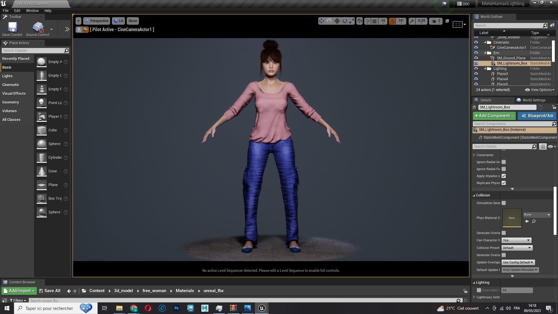Image resolution: width=558 pixels, height=314 pixels.
Task: Click the Add/Import button
Action: [x=19, y=291]
